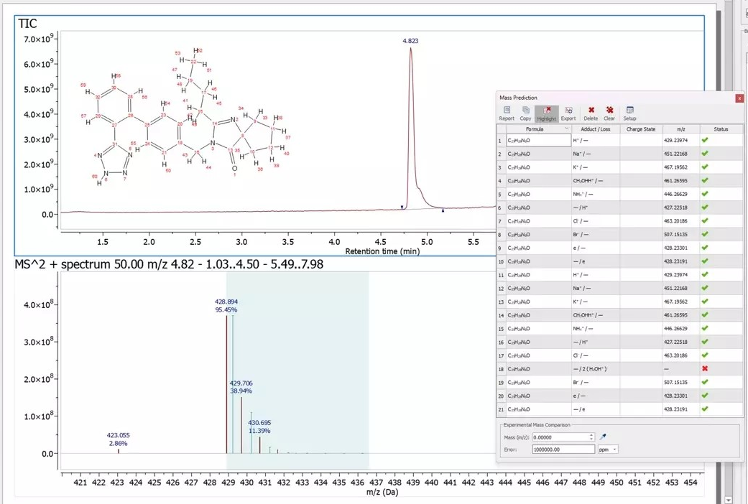748x504 pixels.
Task: Clear all mass prediction entries
Action: tap(609, 113)
